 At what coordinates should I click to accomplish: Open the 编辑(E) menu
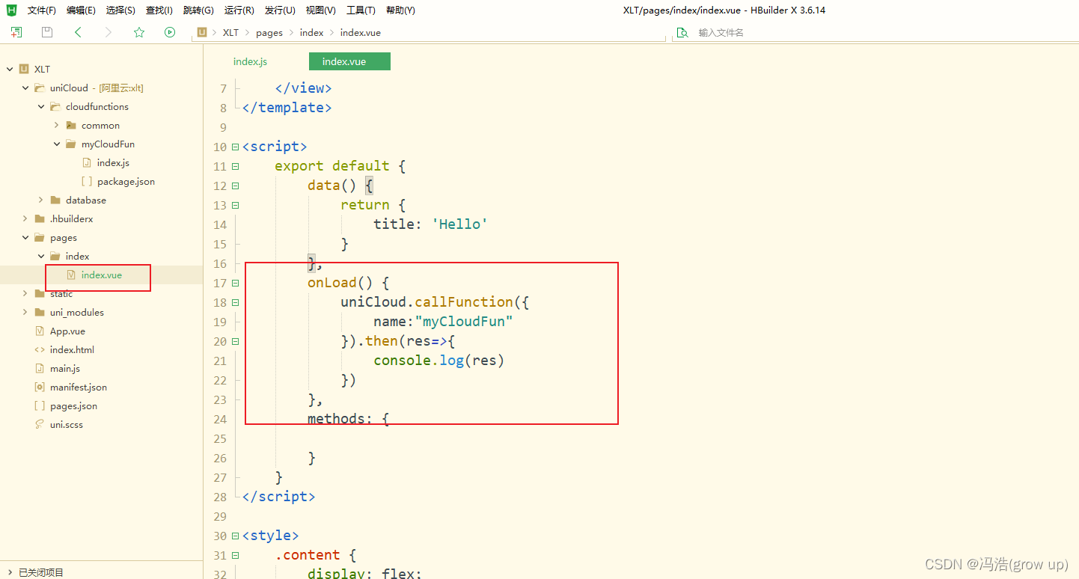81,10
